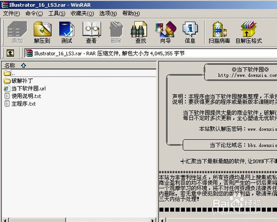Image resolution: width=277 pixels, height=222 pixels.
Task: Click the sort arrow in Name column
Action: 23,65
